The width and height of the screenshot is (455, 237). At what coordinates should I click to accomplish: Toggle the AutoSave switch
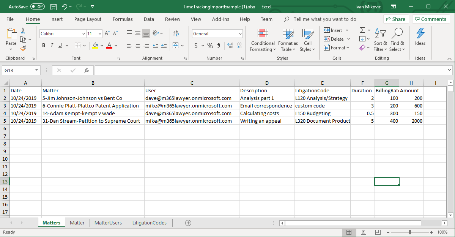coord(37,7)
